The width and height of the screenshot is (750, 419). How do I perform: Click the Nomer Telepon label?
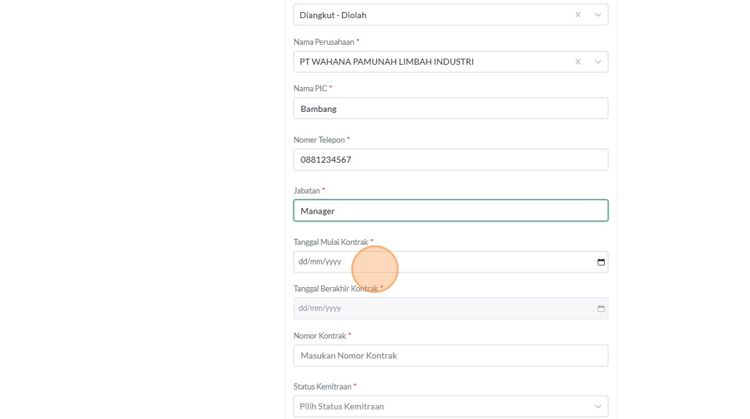(x=319, y=140)
